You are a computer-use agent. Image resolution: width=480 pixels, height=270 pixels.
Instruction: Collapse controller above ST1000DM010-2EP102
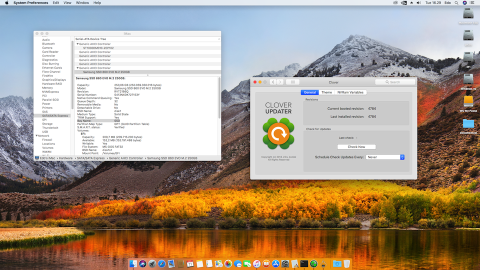(x=77, y=44)
